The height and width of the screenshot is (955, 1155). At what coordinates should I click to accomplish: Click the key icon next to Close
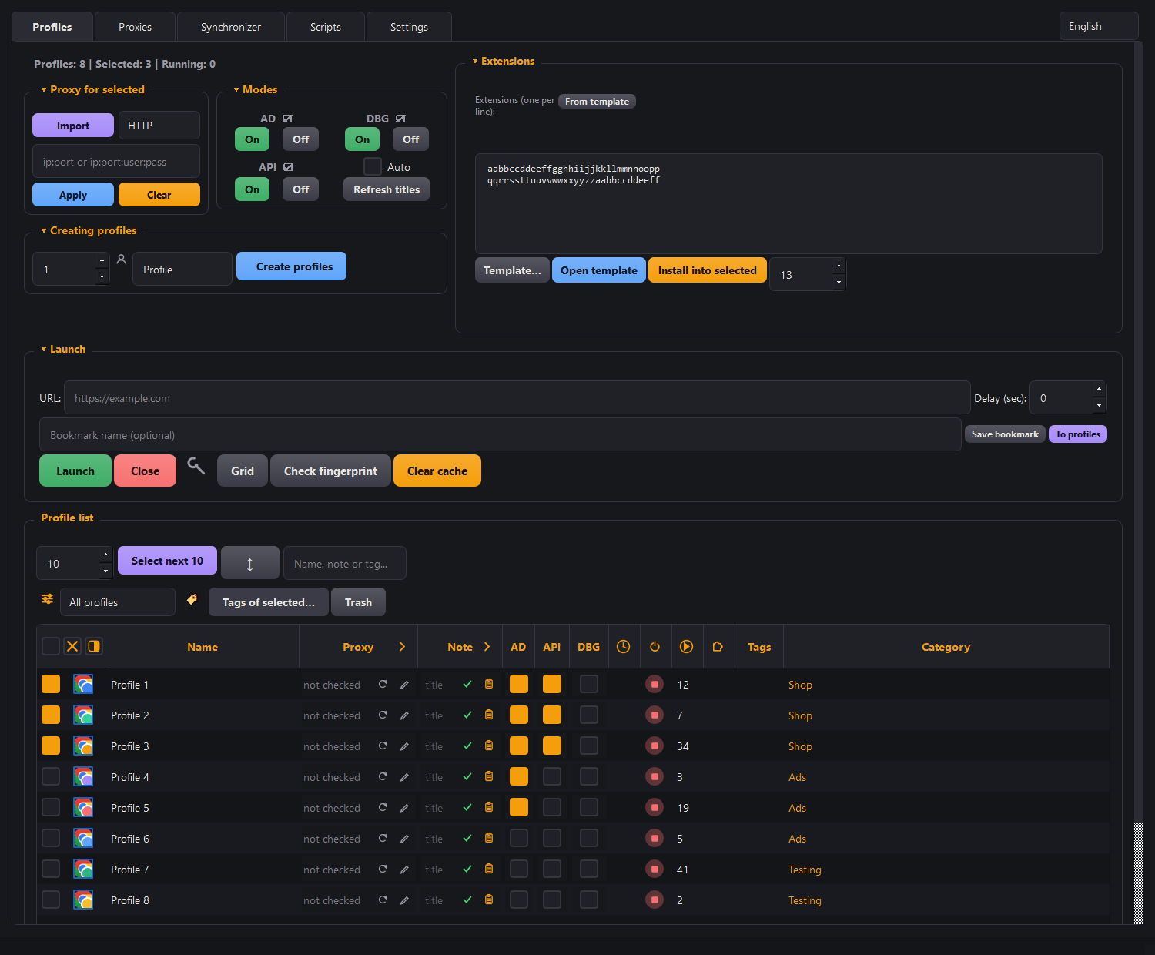coord(196,466)
